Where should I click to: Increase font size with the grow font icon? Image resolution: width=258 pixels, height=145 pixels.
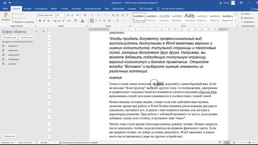tap(68, 15)
